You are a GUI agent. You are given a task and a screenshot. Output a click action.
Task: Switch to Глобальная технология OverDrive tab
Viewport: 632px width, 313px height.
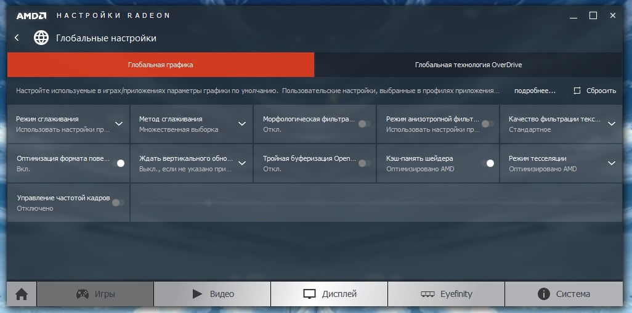point(468,65)
